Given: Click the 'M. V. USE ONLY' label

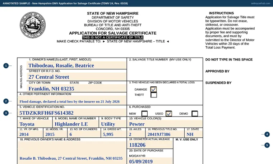Looking at the screenshot, I should tap(187, 140).
